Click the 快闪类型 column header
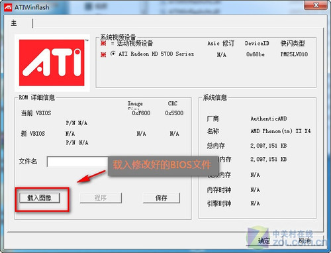The image size is (331, 253). (293, 43)
